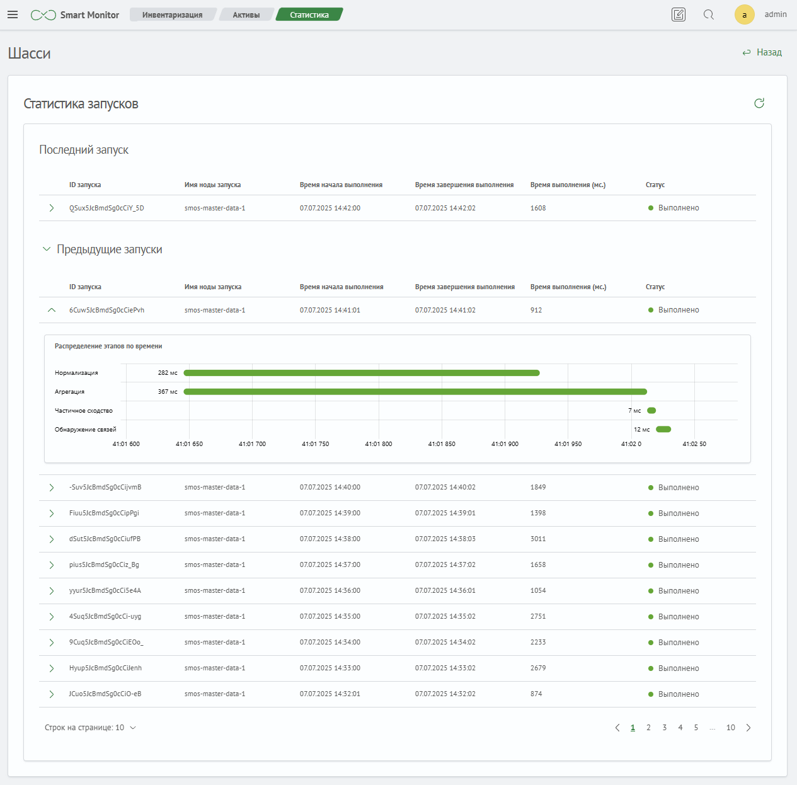Go to pagination page 10

[731, 728]
